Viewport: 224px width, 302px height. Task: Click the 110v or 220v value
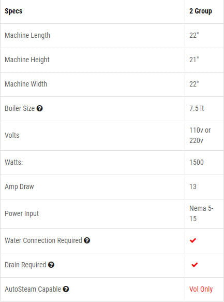coord(200,135)
